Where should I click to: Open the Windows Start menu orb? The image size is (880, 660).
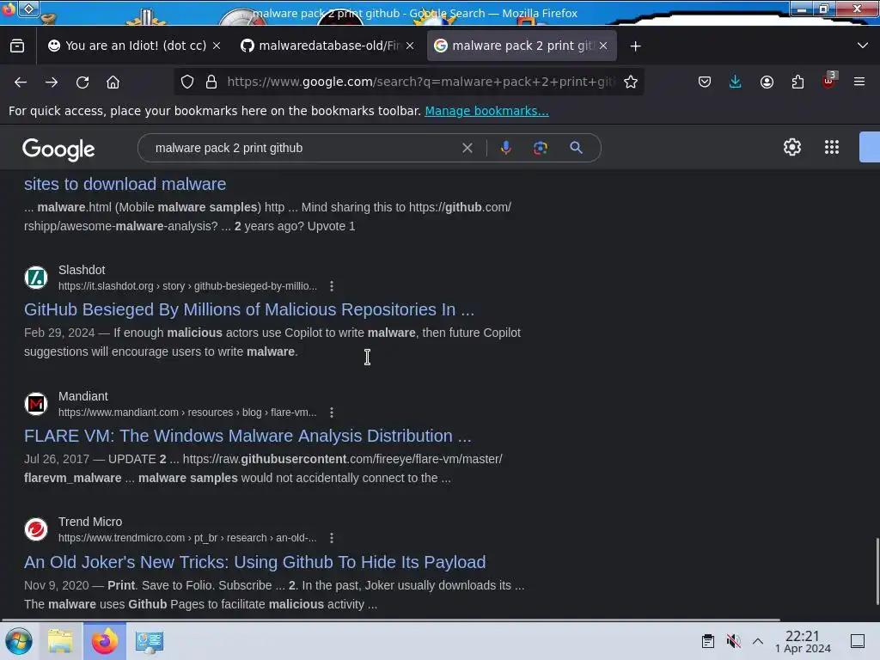click(19, 641)
